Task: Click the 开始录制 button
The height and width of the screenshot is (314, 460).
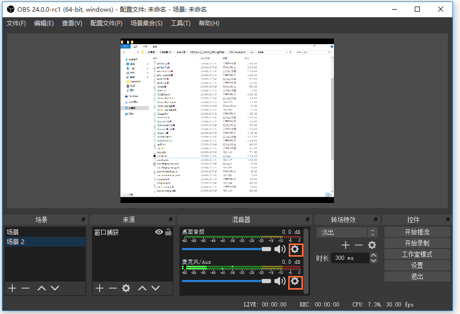Action: pyautogui.click(x=417, y=243)
